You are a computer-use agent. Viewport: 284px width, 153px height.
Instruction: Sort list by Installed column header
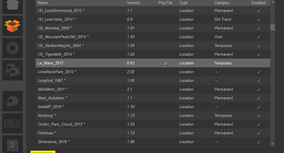258,3
